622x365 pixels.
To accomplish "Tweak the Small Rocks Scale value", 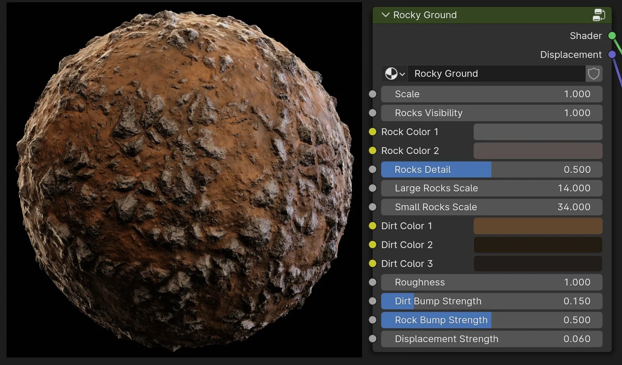I will (x=491, y=207).
